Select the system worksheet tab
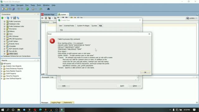 point(63,15)
